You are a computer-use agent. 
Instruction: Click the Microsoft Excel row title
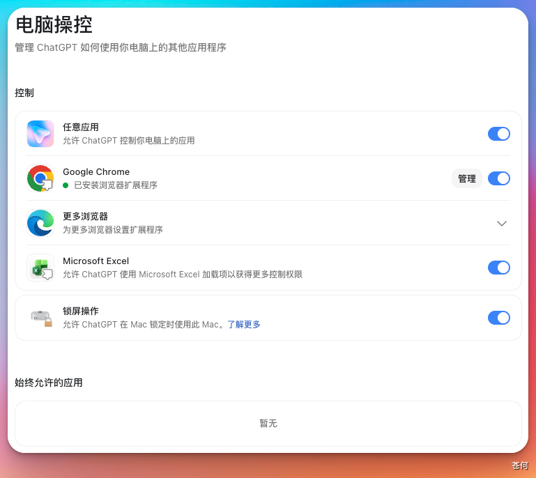(95, 261)
